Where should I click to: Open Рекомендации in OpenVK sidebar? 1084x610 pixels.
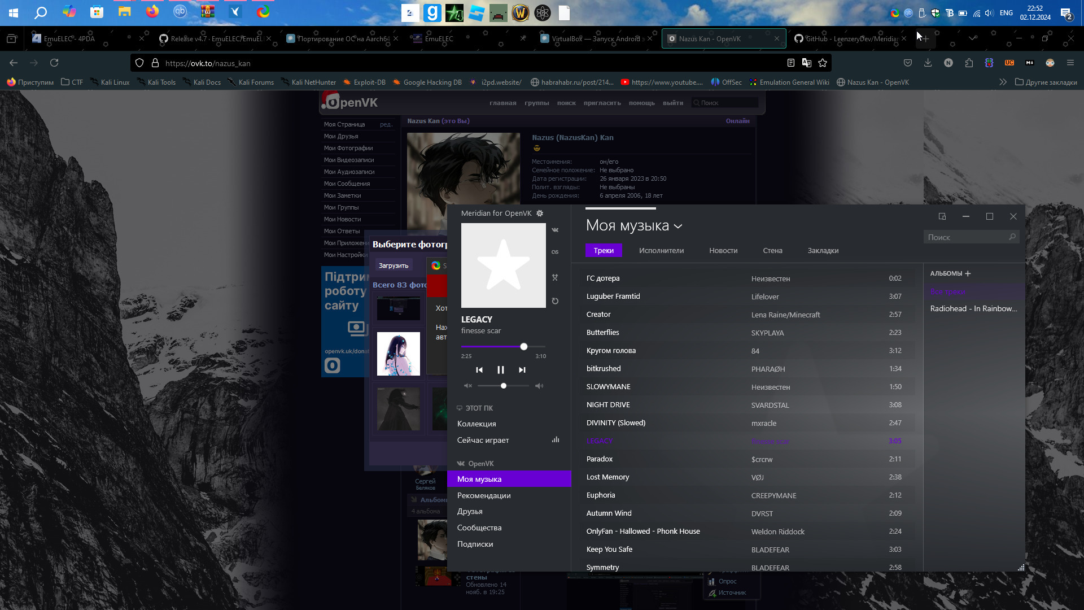coord(484,495)
